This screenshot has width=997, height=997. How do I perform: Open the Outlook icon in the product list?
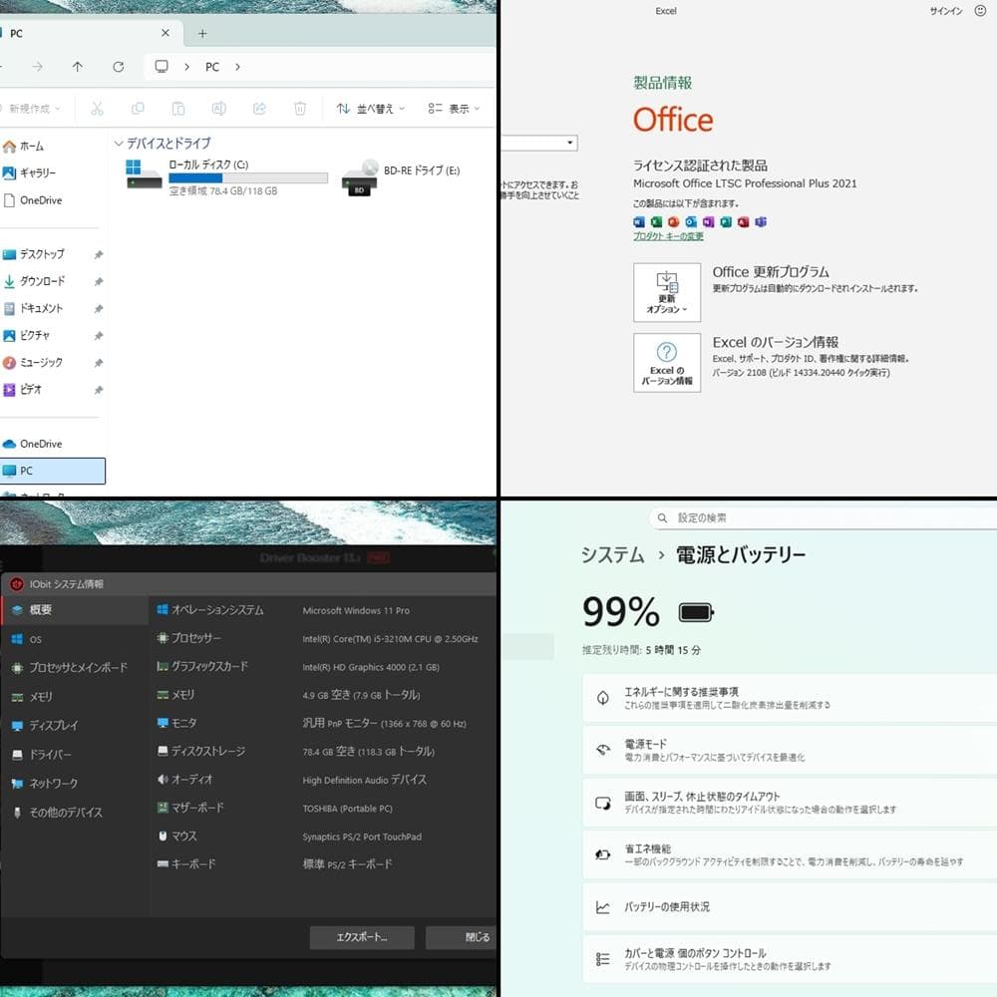coord(692,222)
